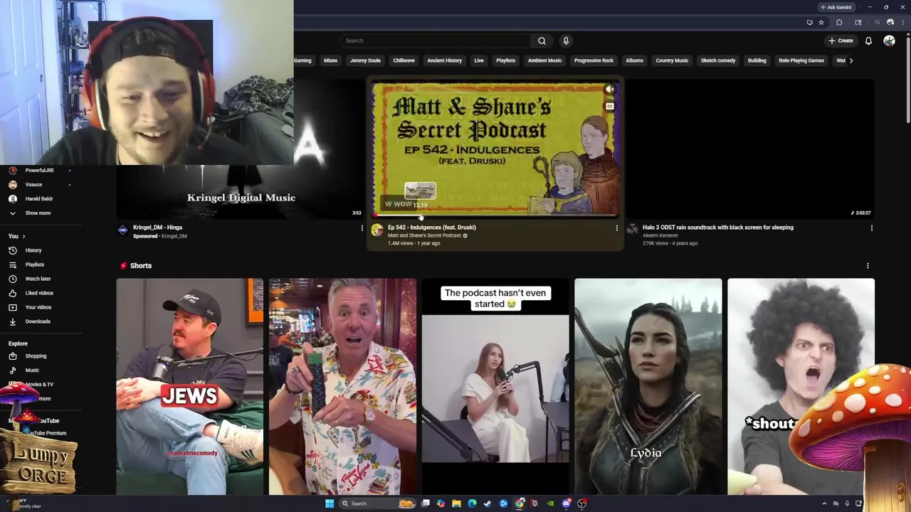Click the Windows taskbar Search box
The image size is (911, 512).
point(379,503)
